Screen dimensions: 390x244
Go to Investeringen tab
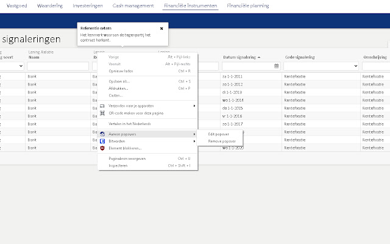[x=88, y=5]
